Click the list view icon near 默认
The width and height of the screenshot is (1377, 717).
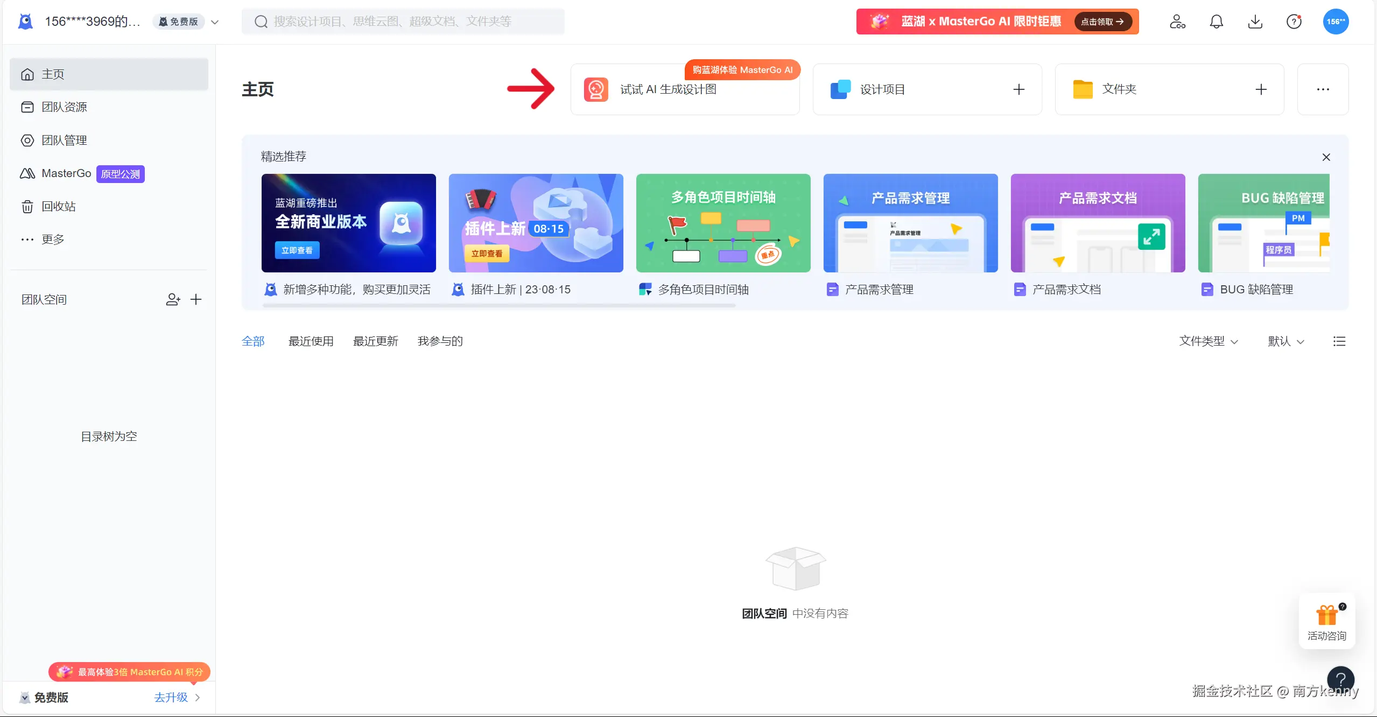pyautogui.click(x=1340, y=341)
